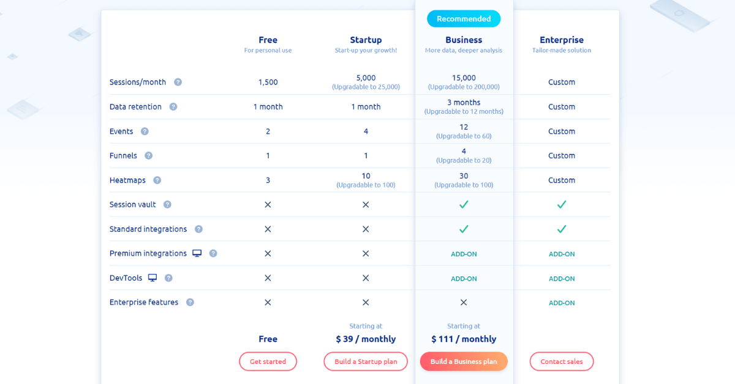735x384 pixels.
Task: Click the help icon beside Heatmaps
Action: [x=157, y=180]
